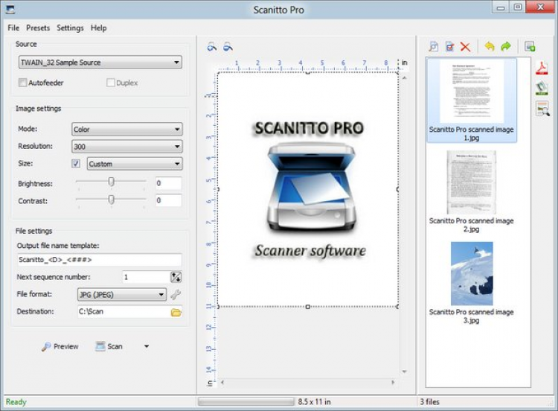
Task: Open the Mode dropdown showing Color
Action: tap(127, 130)
